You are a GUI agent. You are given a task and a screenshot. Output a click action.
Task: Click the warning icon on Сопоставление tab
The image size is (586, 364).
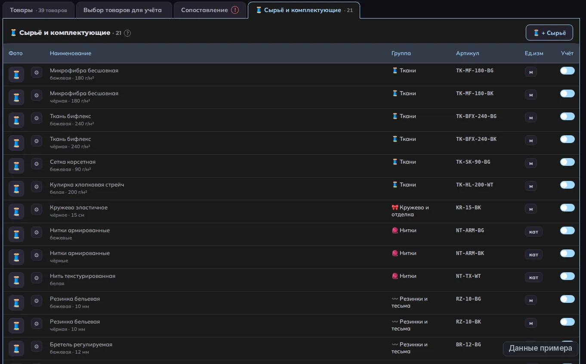point(235,10)
